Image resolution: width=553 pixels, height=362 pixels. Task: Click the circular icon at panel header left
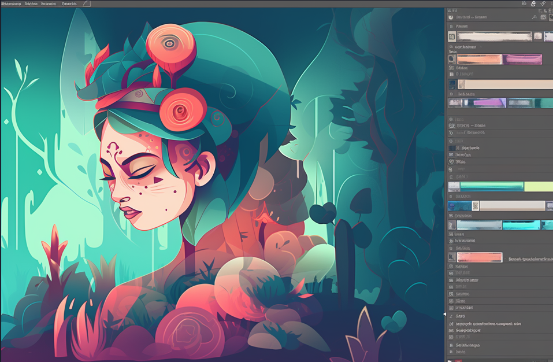tap(451, 17)
